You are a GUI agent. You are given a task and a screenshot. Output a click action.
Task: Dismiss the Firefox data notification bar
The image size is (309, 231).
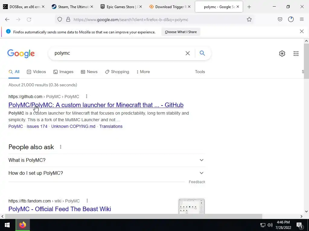click(301, 31)
